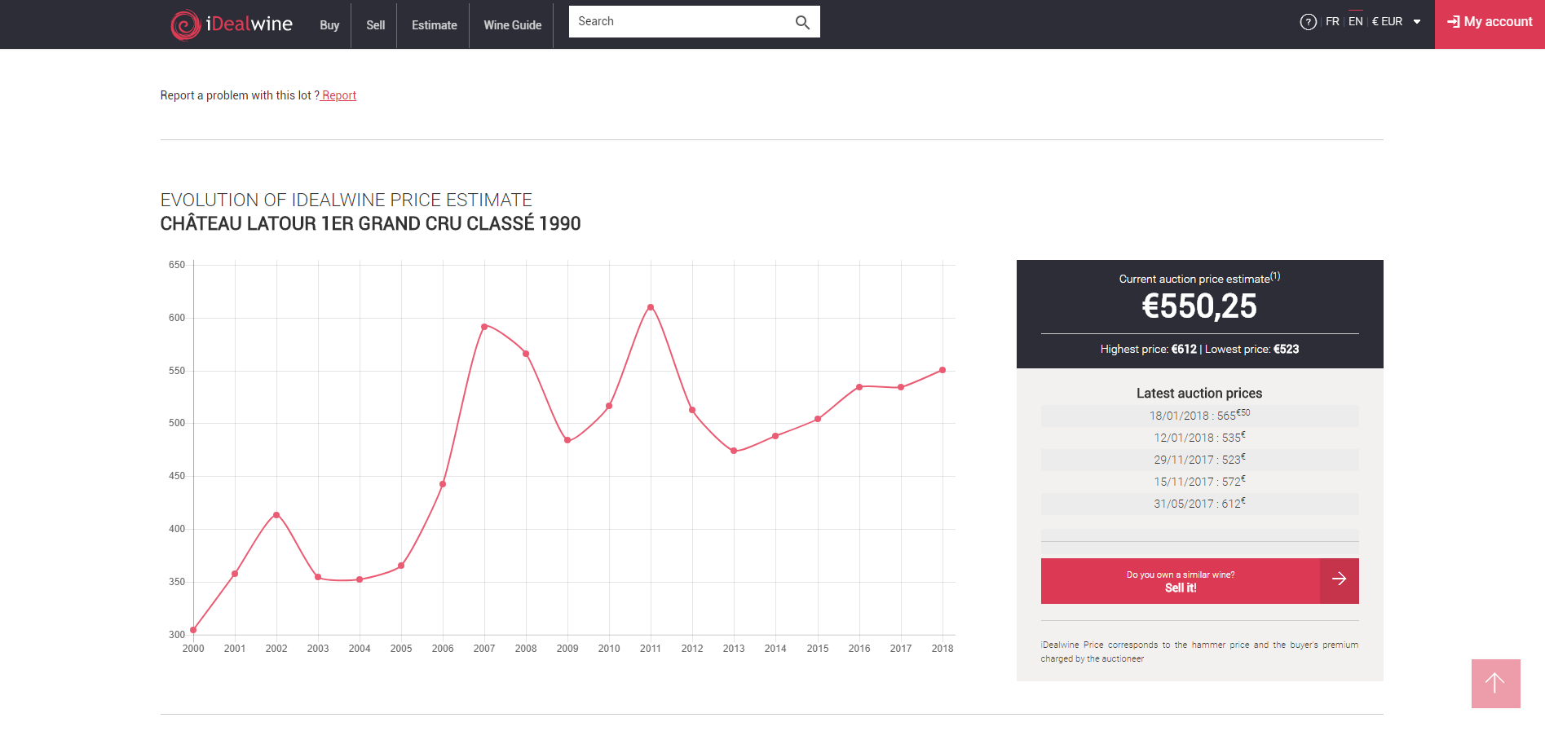Click the 29/11/2017 : 523€ row
This screenshot has width=1545, height=753.
[x=1199, y=460]
